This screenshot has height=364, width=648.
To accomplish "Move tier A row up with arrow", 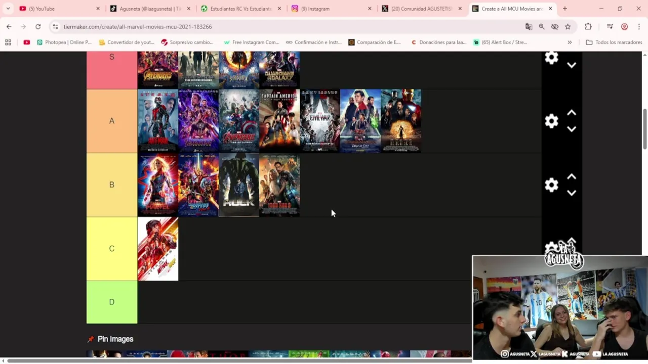I will (x=572, y=113).
